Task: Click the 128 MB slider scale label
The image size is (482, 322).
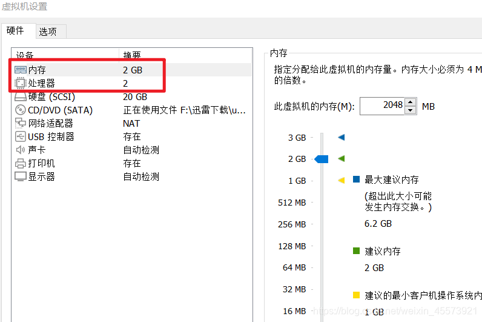Action: point(292,246)
